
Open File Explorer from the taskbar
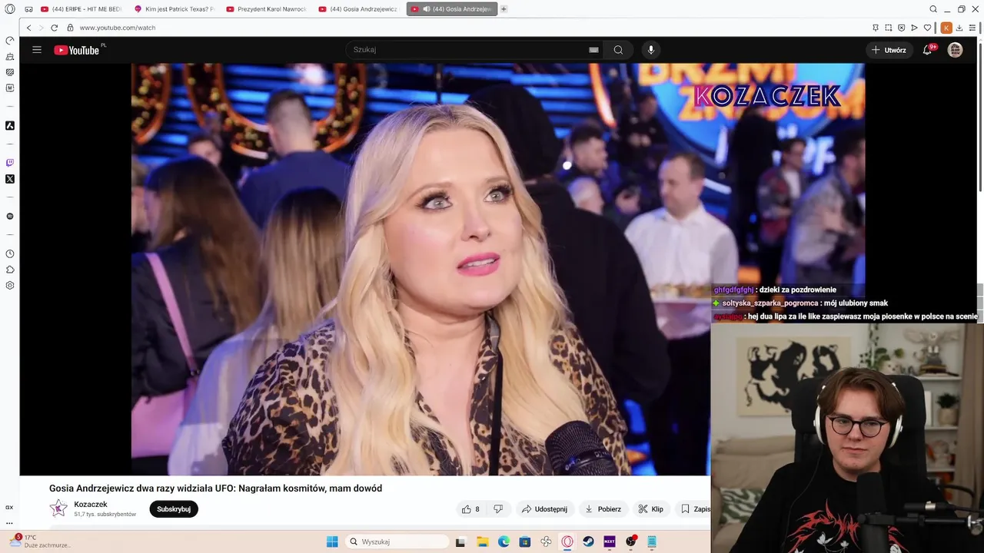point(482,541)
